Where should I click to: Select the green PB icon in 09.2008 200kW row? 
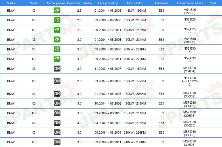pyautogui.click(x=57, y=59)
